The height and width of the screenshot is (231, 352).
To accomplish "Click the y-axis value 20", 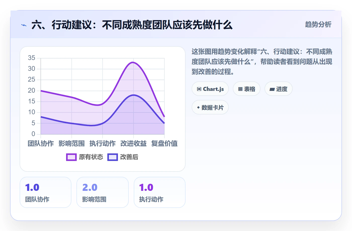I will tap(31, 91).
